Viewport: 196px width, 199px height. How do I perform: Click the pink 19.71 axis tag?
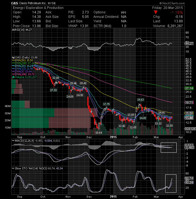(189, 102)
